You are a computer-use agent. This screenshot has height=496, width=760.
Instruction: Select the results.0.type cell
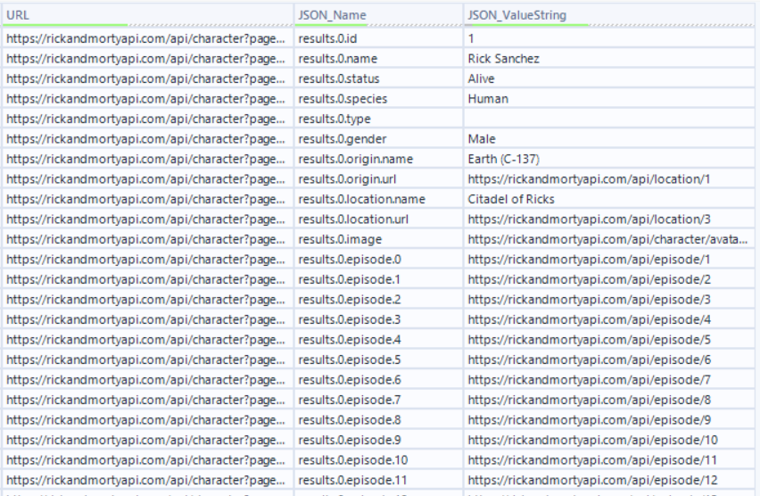pos(378,119)
